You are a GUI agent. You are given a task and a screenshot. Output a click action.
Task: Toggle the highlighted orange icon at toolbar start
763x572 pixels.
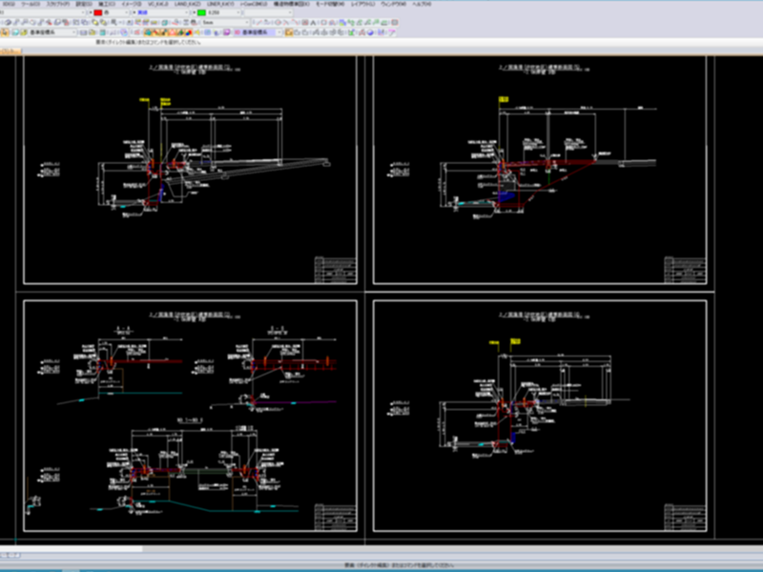(x=5, y=32)
